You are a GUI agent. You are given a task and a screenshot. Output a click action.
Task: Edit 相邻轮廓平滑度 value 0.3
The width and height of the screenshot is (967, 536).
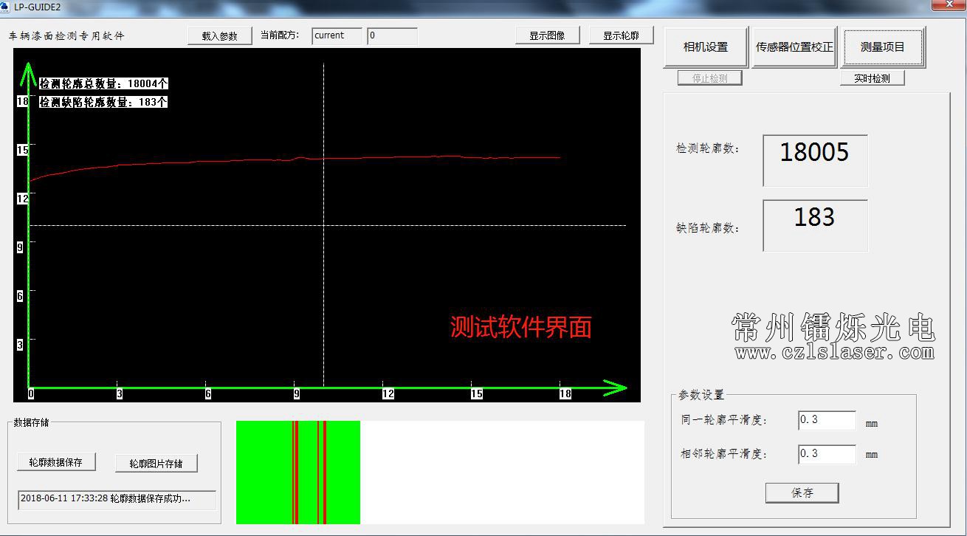point(826,453)
